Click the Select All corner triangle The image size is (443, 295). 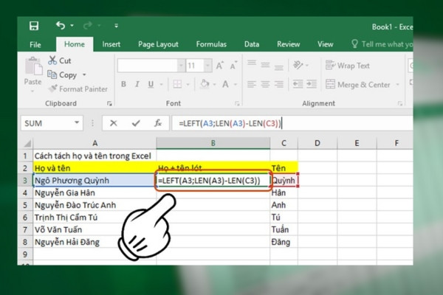[x=27, y=143]
